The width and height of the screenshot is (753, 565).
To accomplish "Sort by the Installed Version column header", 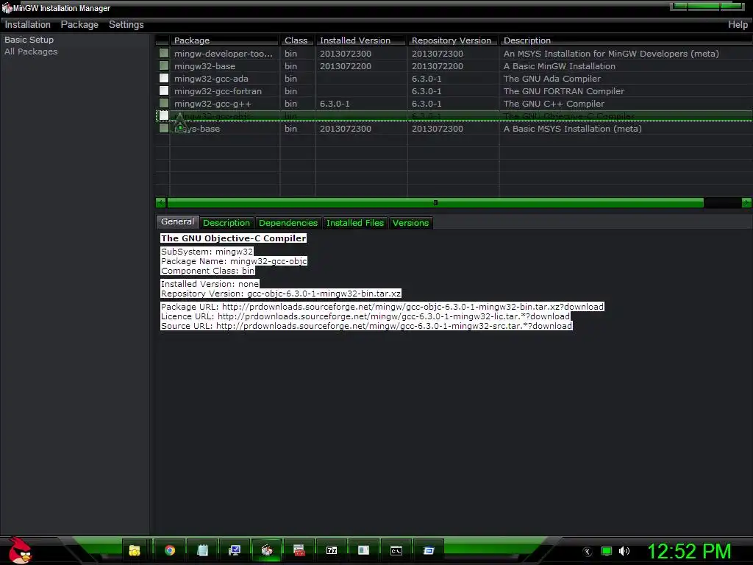I will [361, 40].
